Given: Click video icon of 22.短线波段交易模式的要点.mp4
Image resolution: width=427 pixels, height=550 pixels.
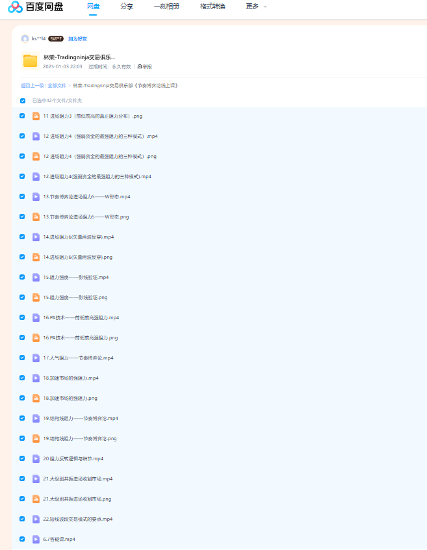Looking at the screenshot, I should pos(36,519).
